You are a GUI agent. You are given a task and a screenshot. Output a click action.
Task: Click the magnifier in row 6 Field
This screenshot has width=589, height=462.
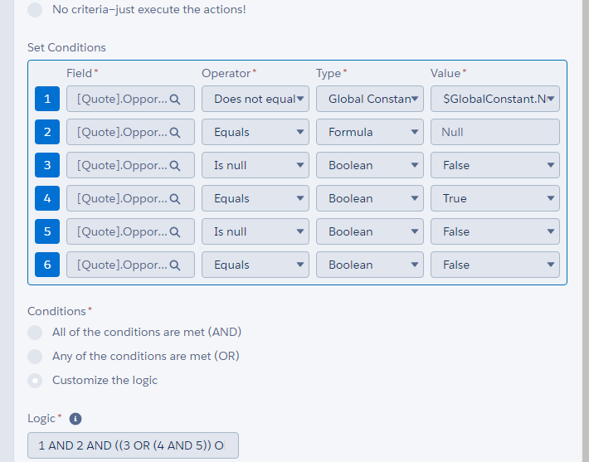175,265
